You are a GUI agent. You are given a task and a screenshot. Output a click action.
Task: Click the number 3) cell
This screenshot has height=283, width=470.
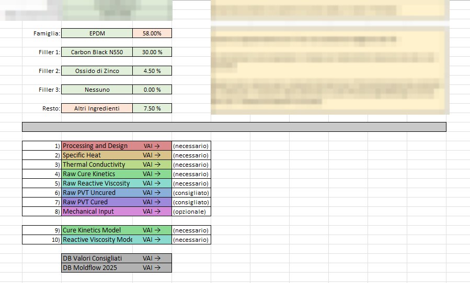tap(42, 164)
